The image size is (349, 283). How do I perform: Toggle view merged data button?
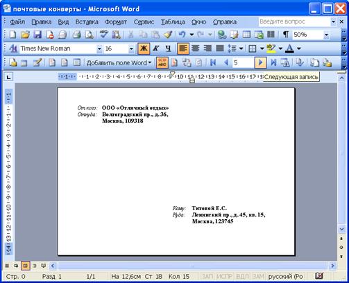(x=162, y=62)
